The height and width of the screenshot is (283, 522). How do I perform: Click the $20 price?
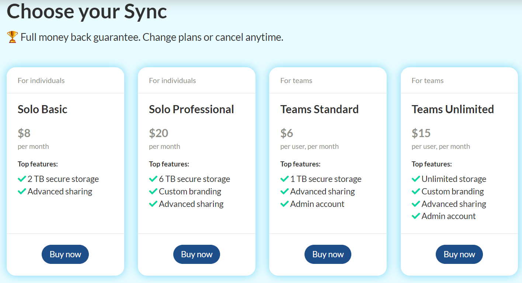pyautogui.click(x=159, y=133)
